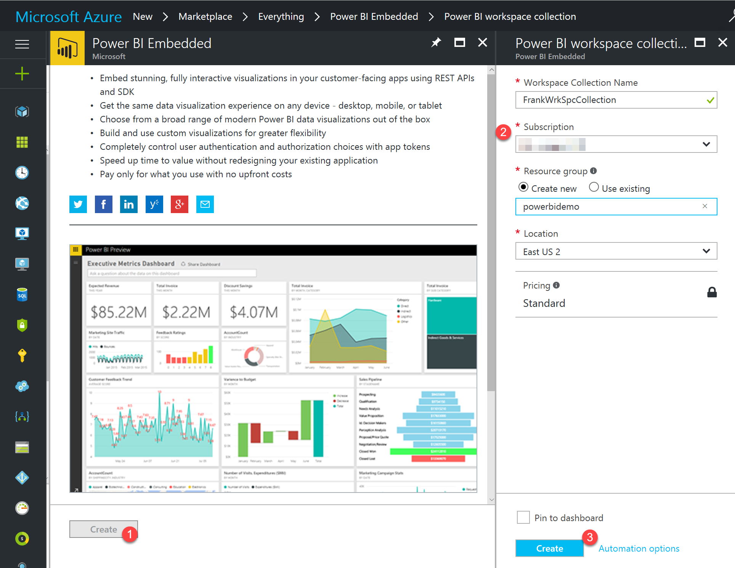
Task: Check the Pin to dashboard checkbox
Action: (523, 518)
